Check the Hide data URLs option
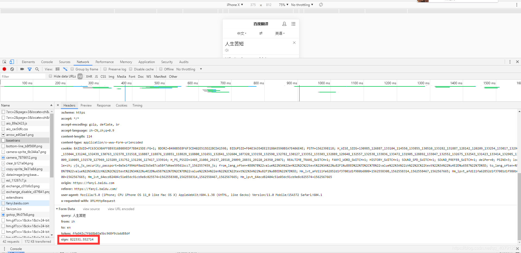Image resolution: width=521 pixels, height=253 pixels. pyautogui.click(x=51, y=76)
